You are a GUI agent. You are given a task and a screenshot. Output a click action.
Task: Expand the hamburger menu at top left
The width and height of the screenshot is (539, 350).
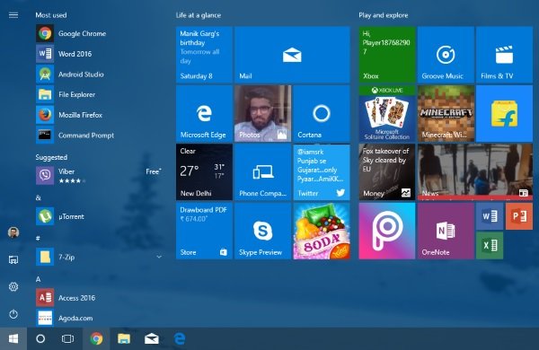pyautogui.click(x=13, y=15)
